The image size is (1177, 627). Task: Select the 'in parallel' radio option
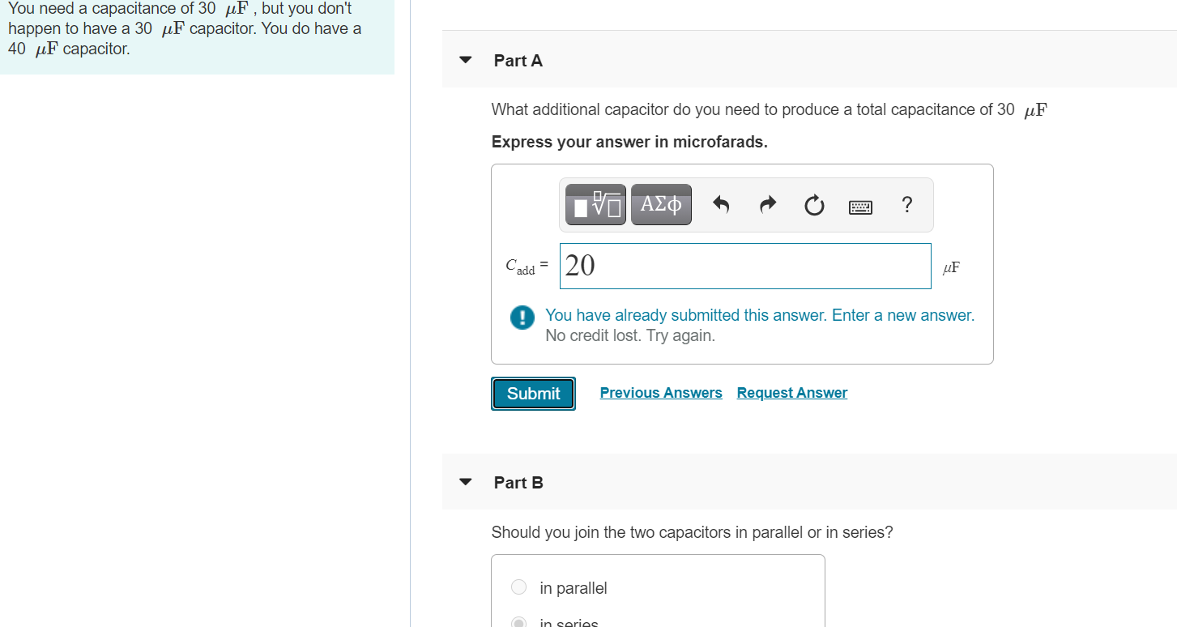click(519, 586)
